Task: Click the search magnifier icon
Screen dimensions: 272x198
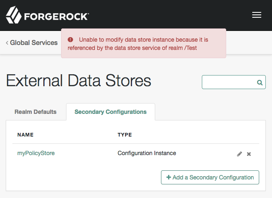Action: pyautogui.click(x=260, y=82)
